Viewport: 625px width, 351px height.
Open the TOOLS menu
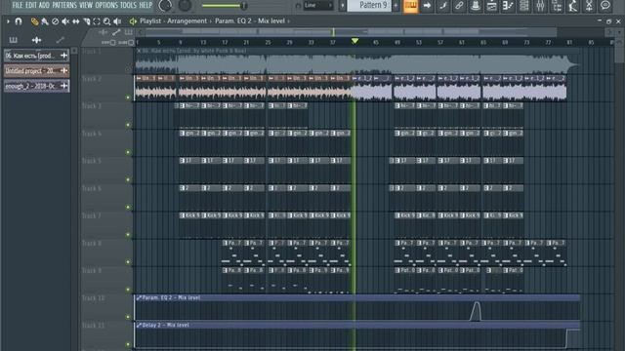[128, 5]
